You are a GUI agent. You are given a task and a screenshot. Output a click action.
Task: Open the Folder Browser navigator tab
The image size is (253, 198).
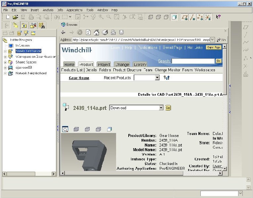tap(15, 25)
